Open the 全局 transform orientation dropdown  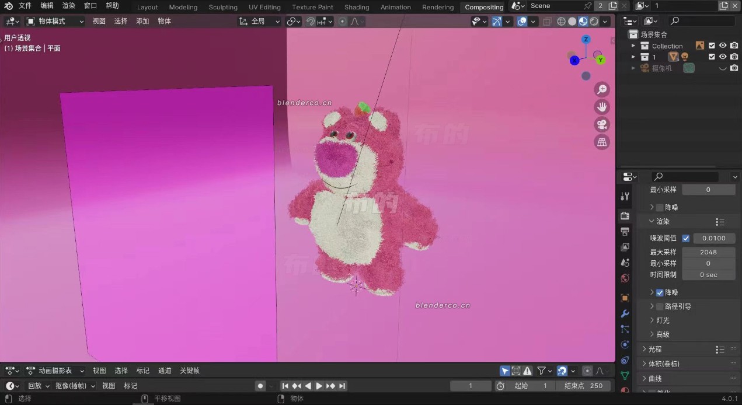(x=260, y=21)
